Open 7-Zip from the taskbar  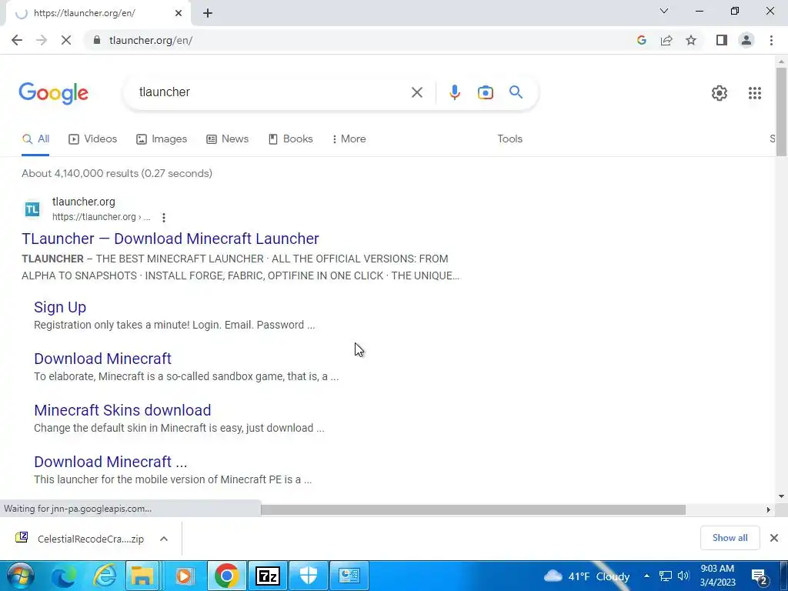(x=268, y=576)
